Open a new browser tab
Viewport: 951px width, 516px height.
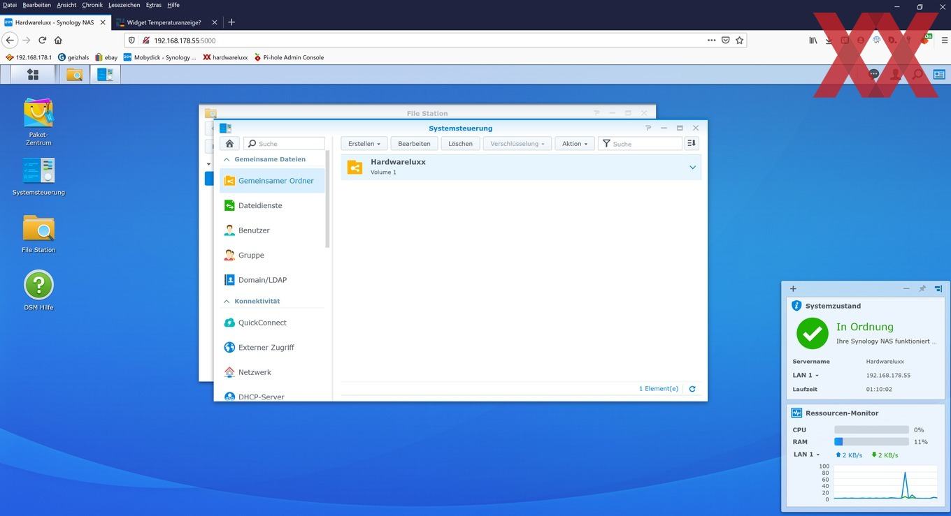(231, 22)
